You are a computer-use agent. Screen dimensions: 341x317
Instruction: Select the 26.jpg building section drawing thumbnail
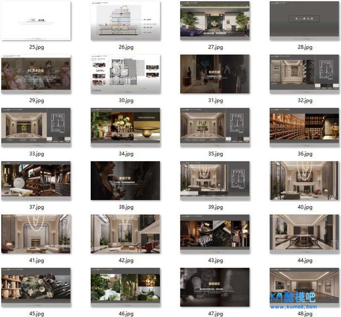point(125,21)
